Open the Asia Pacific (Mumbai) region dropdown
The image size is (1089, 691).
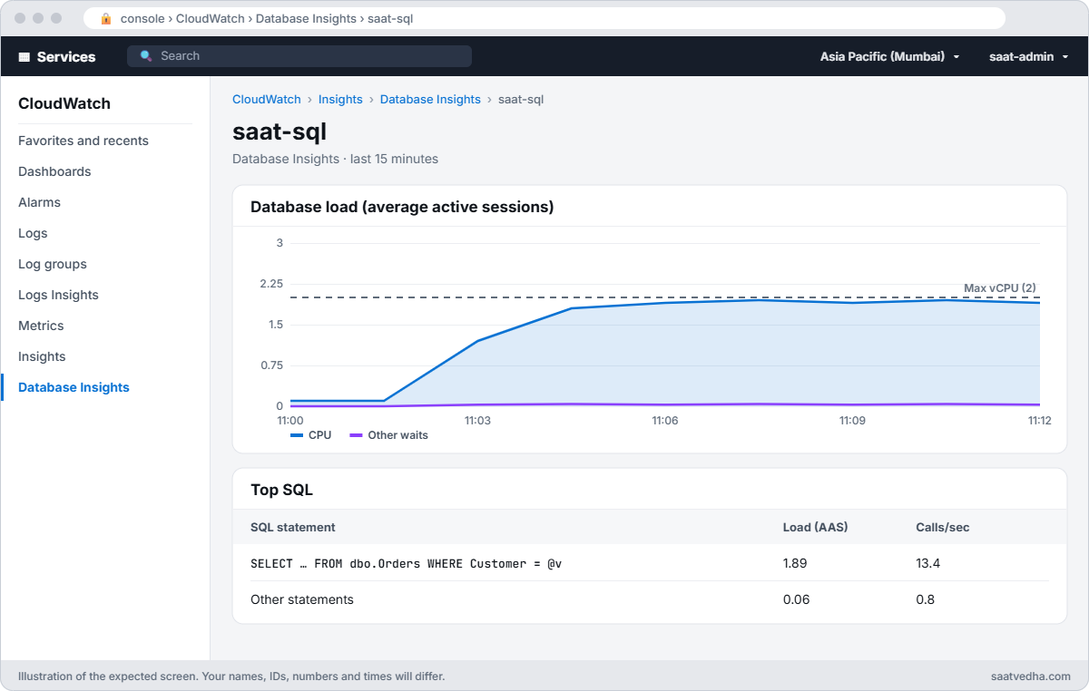pos(889,56)
